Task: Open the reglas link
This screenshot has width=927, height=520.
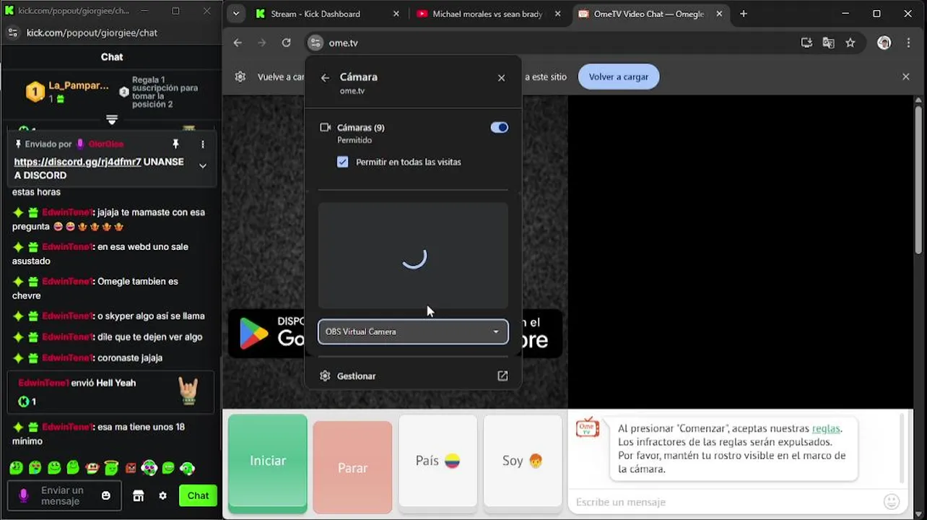Action: click(x=826, y=428)
